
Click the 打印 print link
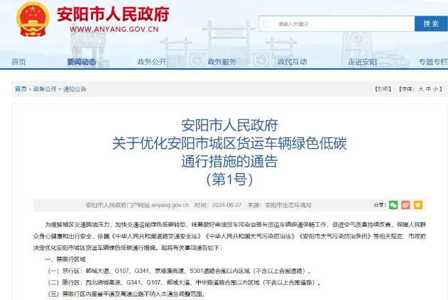(x=383, y=89)
